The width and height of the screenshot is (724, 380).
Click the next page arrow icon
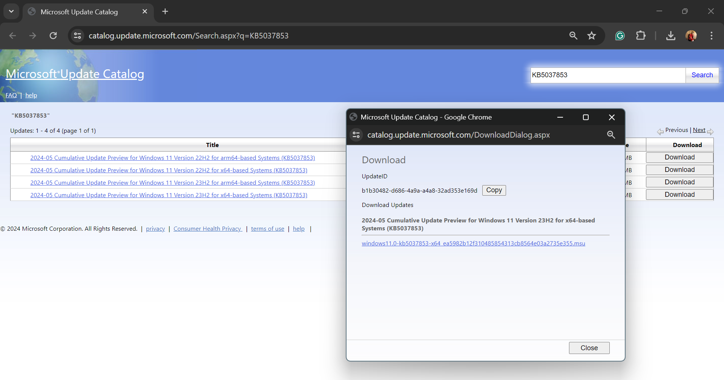710,132
